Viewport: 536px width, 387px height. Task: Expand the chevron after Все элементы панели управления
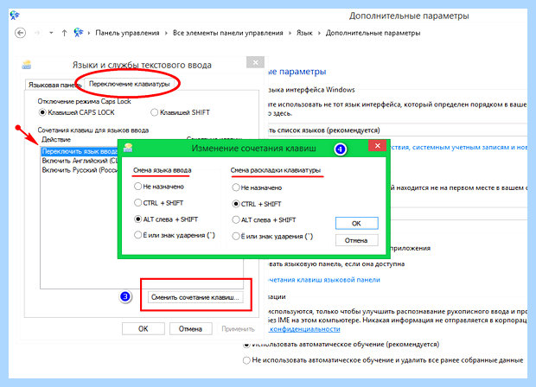click(x=290, y=33)
